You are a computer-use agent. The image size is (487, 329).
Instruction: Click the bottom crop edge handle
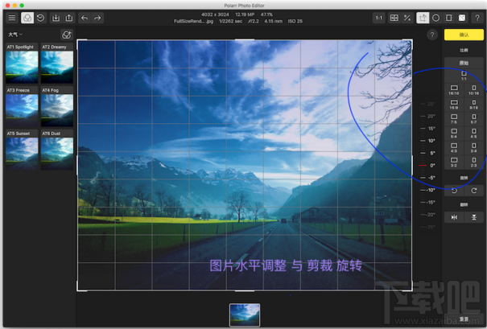point(245,291)
